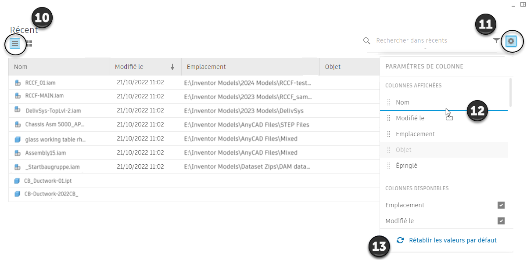Select Objet in displayed columns list
527x260 pixels.
click(x=404, y=150)
